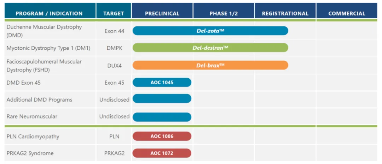Select the PHASE 1/2 column header
Screen dimensions: 382x164
(223, 13)
